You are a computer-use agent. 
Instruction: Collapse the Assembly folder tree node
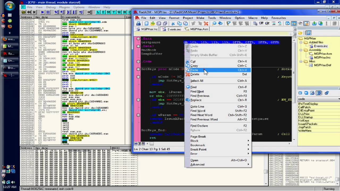301,50
